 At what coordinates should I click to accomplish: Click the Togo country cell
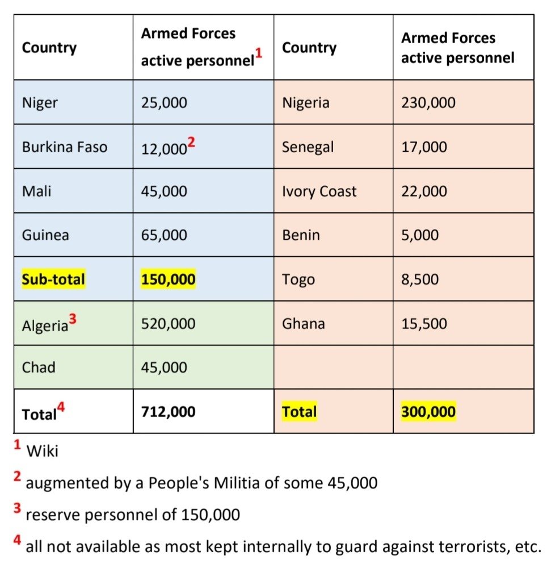tap(298, 279)
